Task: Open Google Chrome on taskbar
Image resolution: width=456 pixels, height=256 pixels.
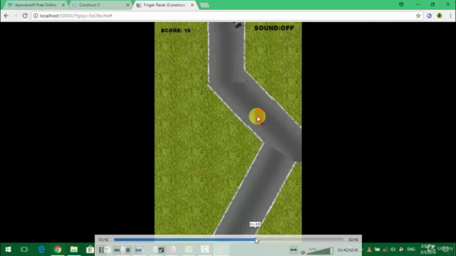Action: click(58, 250)
